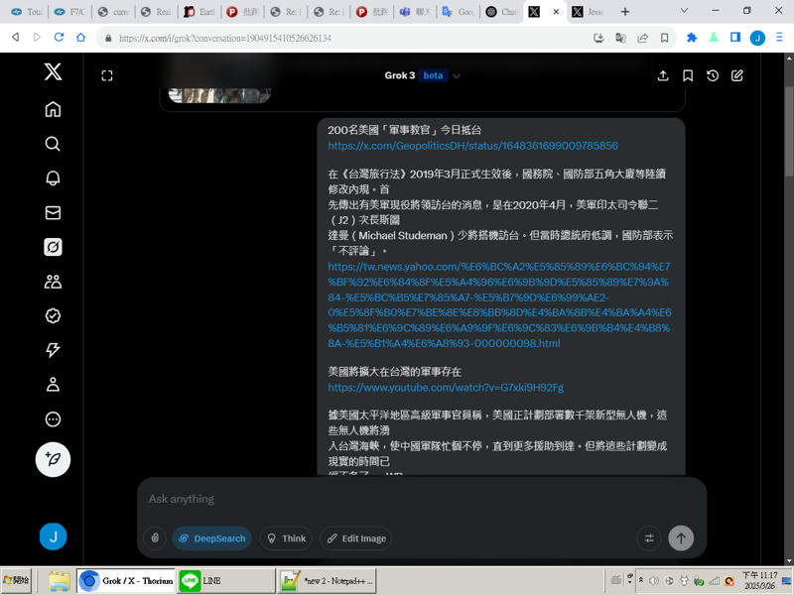Toggle Think mode

tap(285, 538)
